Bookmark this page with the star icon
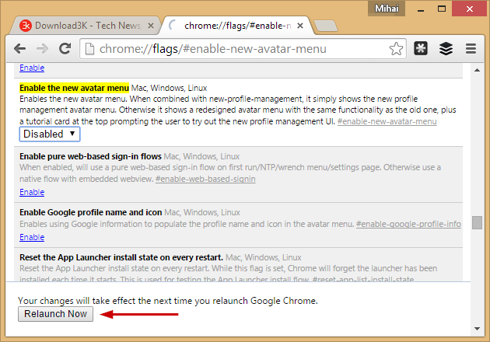 tap(396, 49)
